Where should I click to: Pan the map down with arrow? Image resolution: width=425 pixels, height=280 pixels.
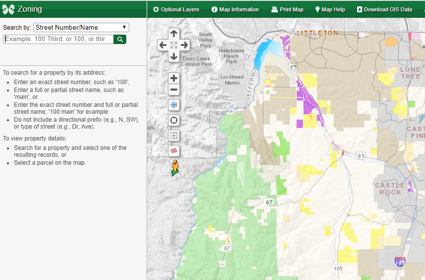click(173, 56)
